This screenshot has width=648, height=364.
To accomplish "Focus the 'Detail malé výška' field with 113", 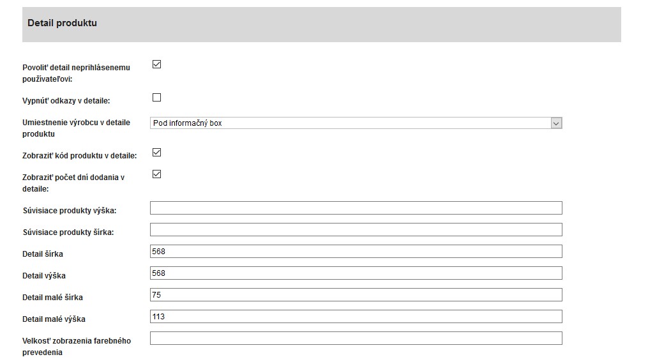I will (x=356, y=317).
